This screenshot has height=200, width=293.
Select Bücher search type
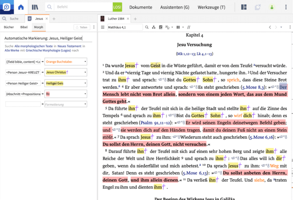tap(9, 27)
